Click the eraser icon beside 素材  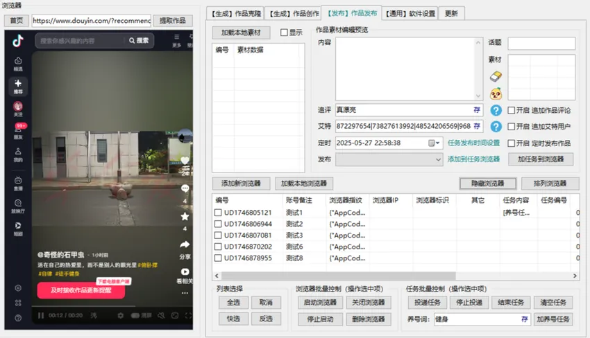tap(496, 77)
